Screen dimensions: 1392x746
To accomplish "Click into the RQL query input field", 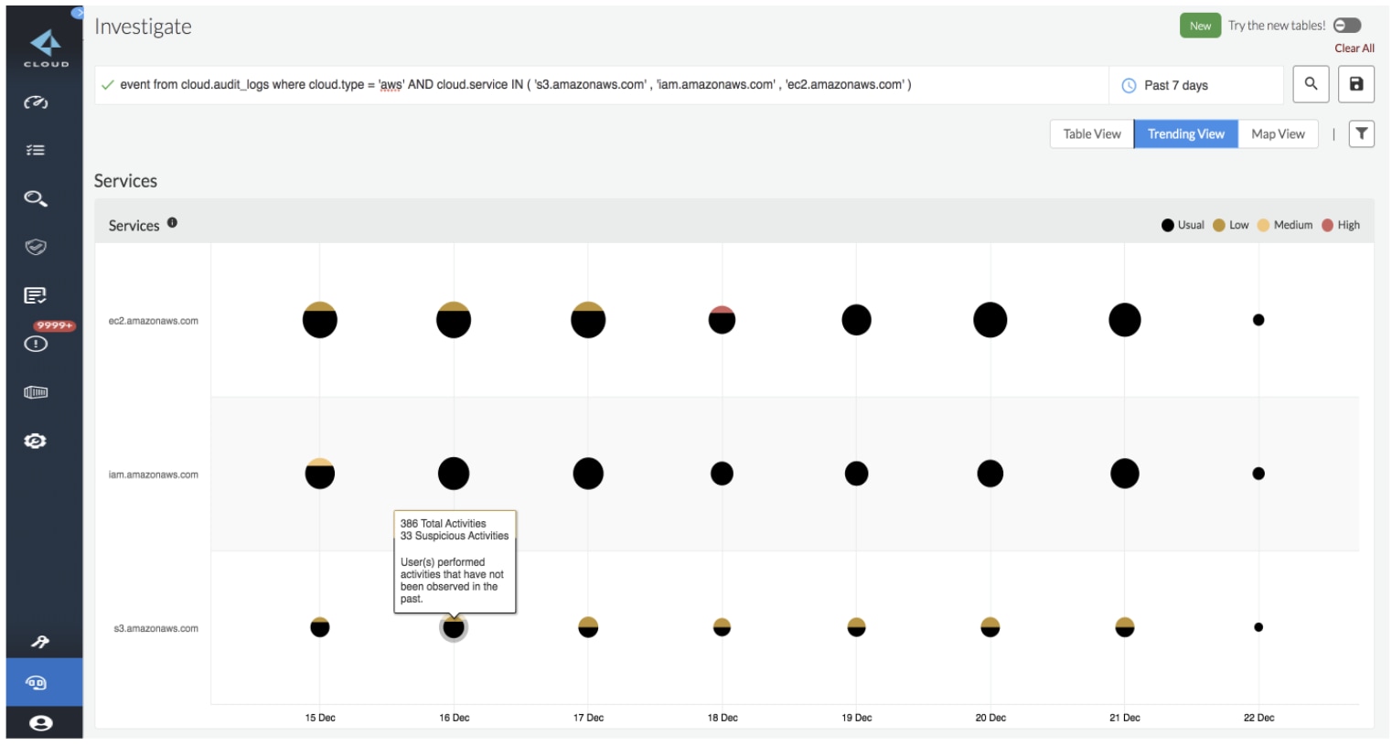I will tap(602, 85).
